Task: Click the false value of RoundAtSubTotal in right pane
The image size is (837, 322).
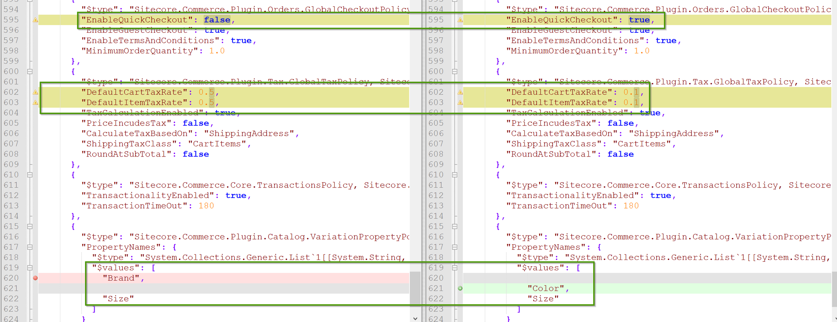Action: tap(620, 154)
